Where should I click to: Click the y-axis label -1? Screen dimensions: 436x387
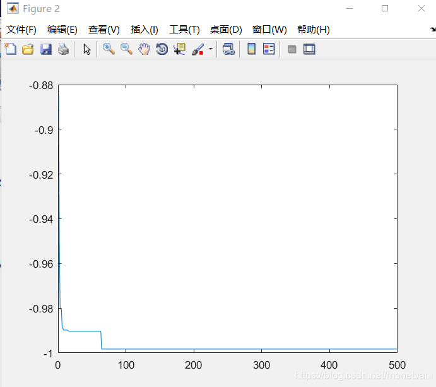pyautogui.click(x=48, y=354)
